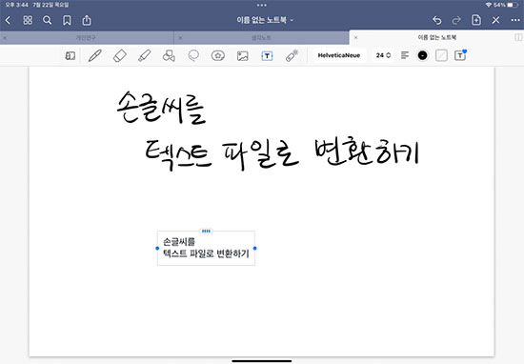Change the font size 24 stepper
524x364 pixels.
pos(383,55)
